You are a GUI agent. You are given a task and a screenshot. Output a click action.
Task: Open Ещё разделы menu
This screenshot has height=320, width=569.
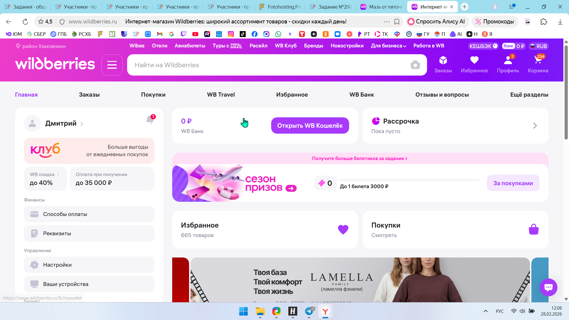point(529,95)
